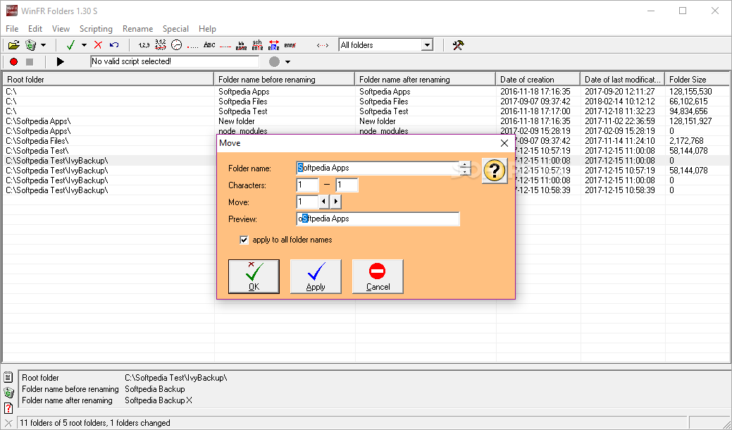This screenshot has width=732, height=430.
Task: Click the clock date/time toolbar icon
Action: 176,45
